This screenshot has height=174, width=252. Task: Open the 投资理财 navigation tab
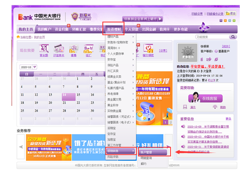(x=114, y=29)
